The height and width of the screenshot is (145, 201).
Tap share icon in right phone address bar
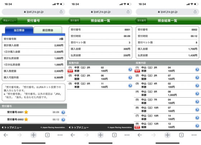195,12
